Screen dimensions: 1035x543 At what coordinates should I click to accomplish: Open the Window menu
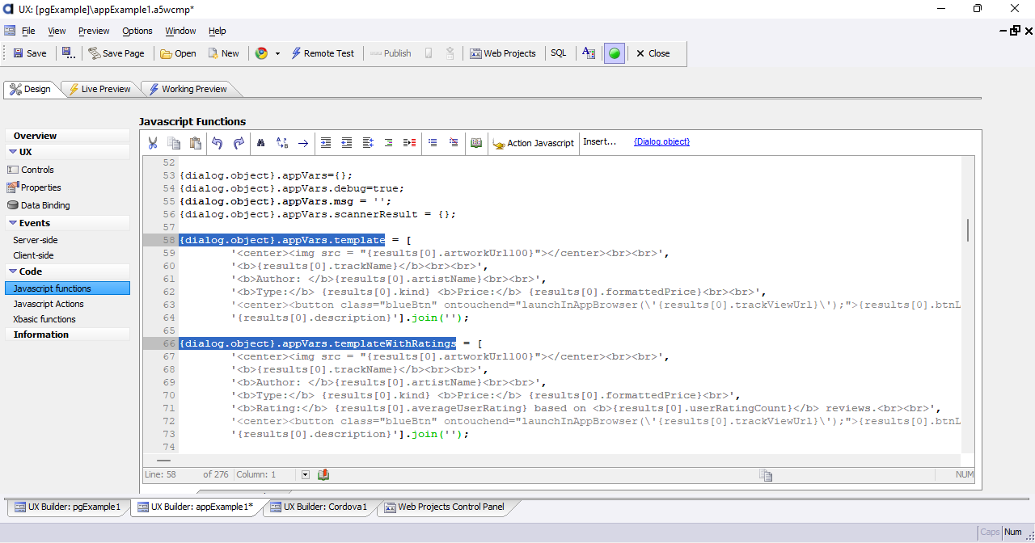tap(180, 31)
